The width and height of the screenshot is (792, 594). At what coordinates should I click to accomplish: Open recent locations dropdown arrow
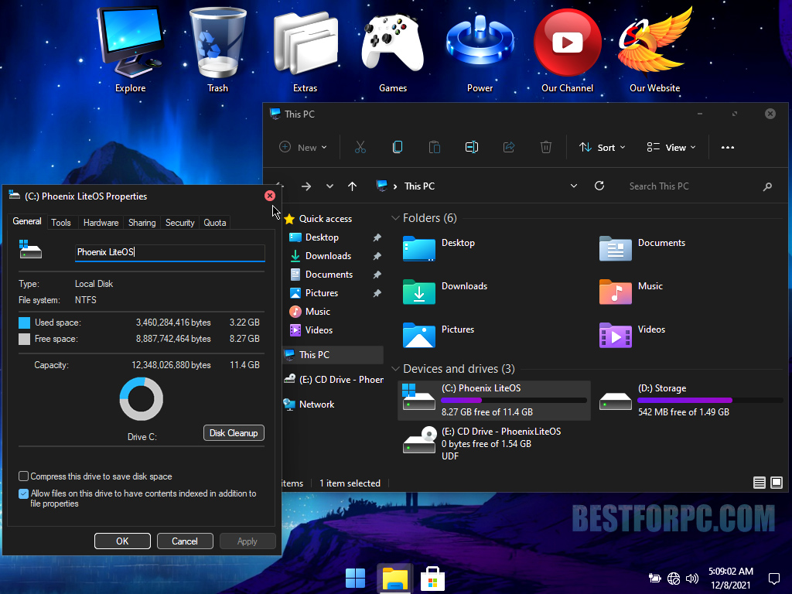click(329, 186)
